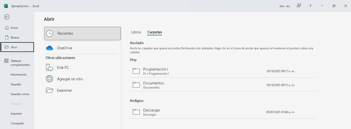Screen dimensions: 351x129
Task: Click the Inicio home icon
Action: (7, 28)
